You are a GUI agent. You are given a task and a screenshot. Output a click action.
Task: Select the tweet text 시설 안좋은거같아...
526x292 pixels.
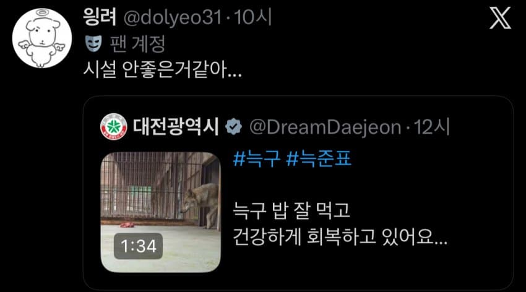(162, 70)
